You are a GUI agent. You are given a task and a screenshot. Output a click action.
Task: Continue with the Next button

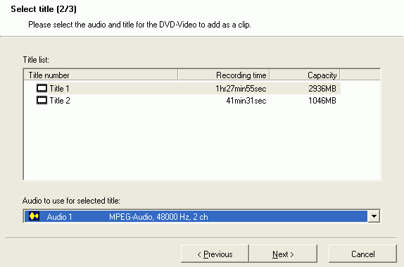click(x=283, y=254)
